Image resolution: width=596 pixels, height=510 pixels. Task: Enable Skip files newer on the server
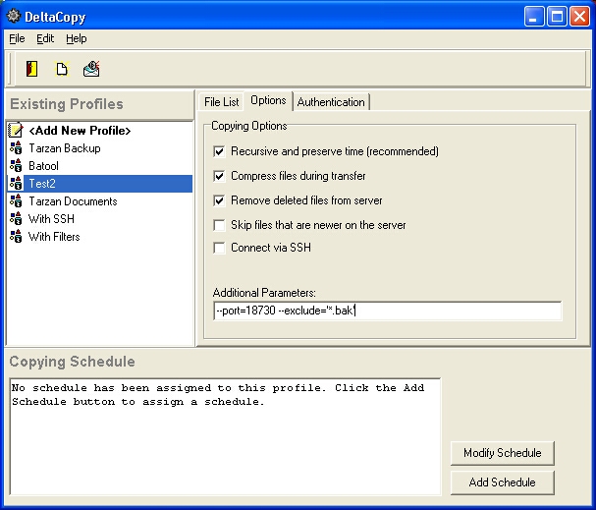coord(219,225)
